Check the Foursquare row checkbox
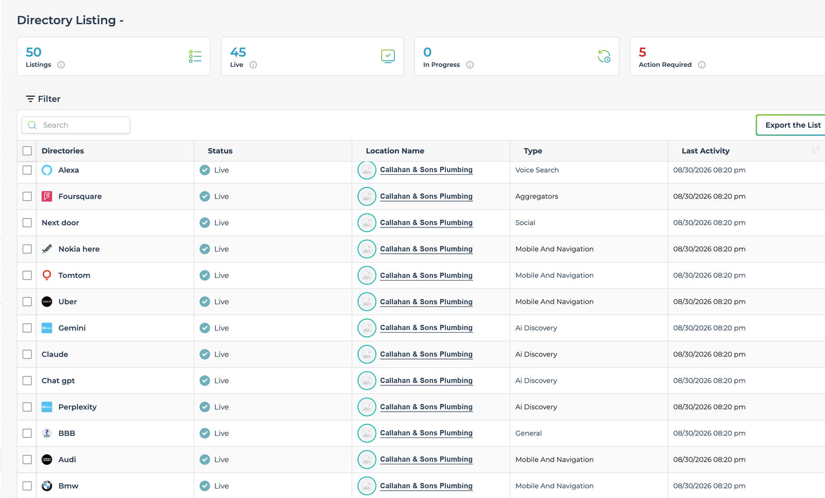Screen dimensions: 825x498 (27, 196)
